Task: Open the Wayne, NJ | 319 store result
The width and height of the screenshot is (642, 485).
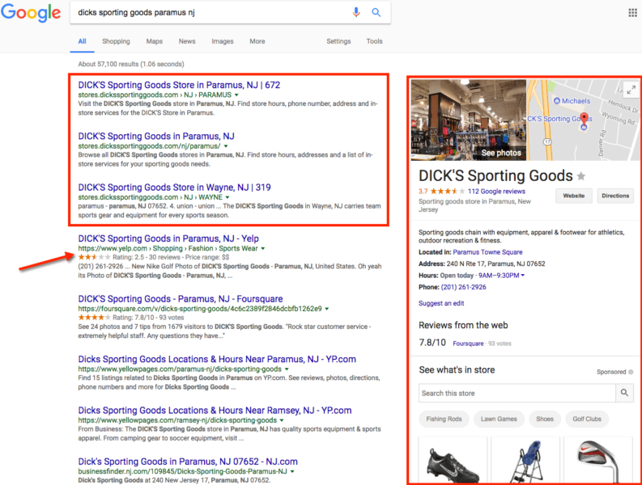Action: (x=174, y=188)
